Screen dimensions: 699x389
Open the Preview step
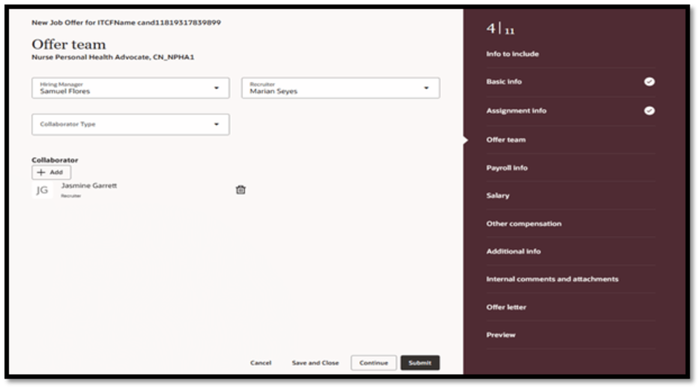pos(500,335)
